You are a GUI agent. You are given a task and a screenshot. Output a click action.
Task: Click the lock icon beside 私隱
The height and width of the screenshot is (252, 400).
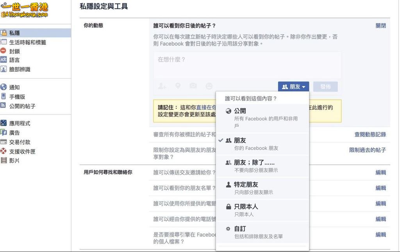click(4, 33)
